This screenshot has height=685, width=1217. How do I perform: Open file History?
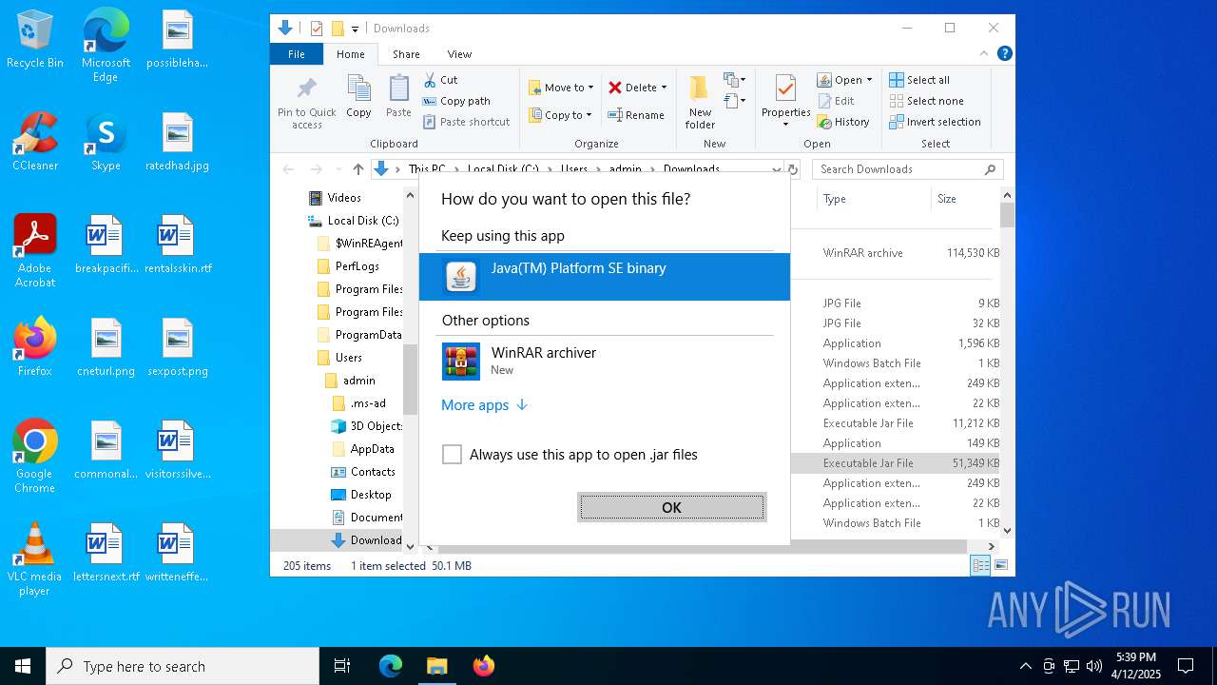coord(843,122)
